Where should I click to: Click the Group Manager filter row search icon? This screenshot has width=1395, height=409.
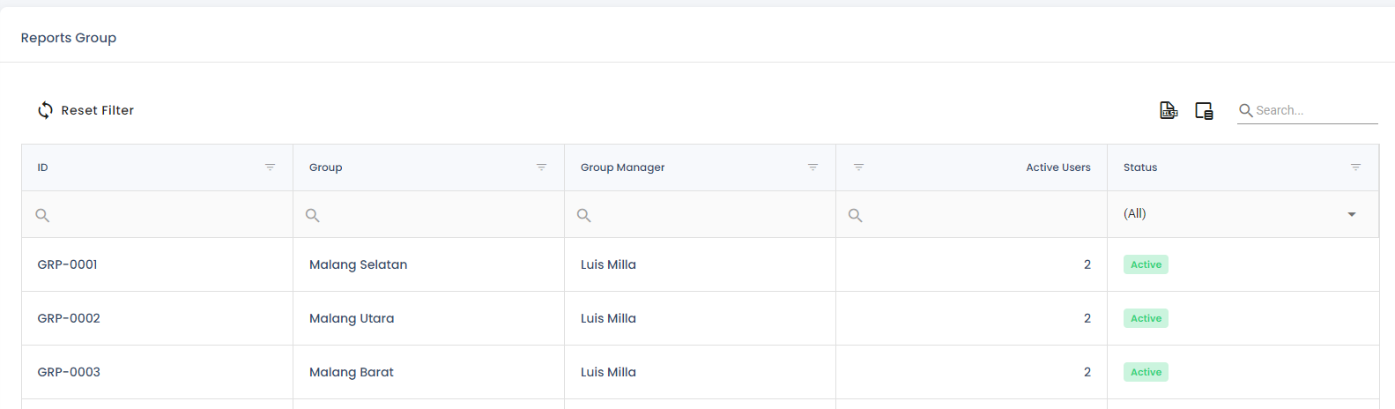[x=584, y=215]
